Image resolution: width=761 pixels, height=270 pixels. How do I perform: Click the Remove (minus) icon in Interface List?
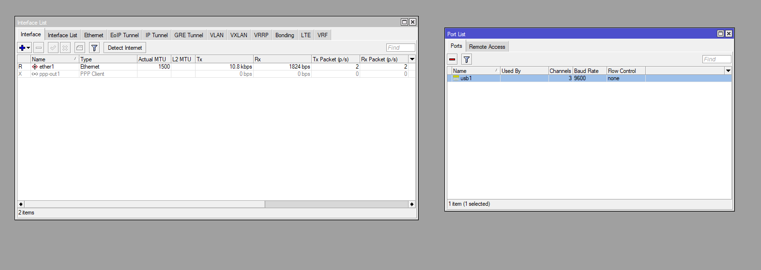point(39,47)
